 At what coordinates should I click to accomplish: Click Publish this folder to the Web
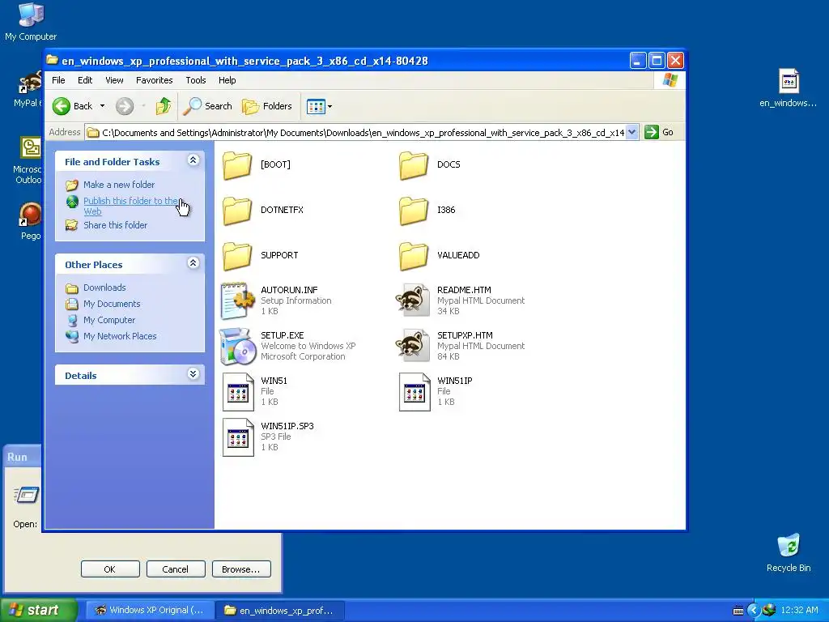click(130, 206)
